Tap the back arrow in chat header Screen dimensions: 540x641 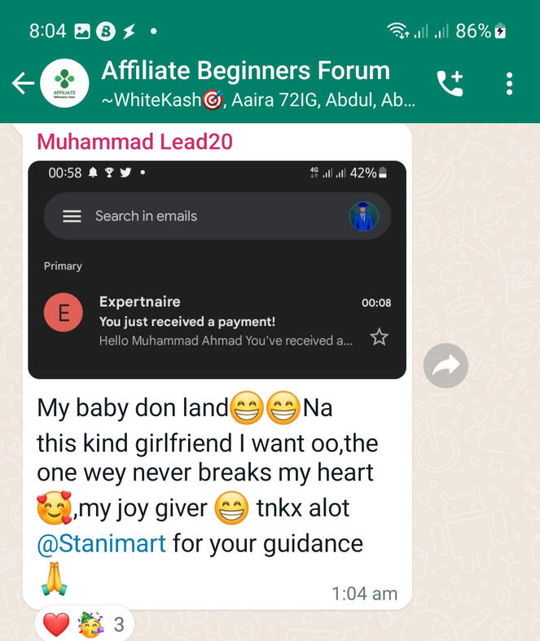tap(23, 83)
